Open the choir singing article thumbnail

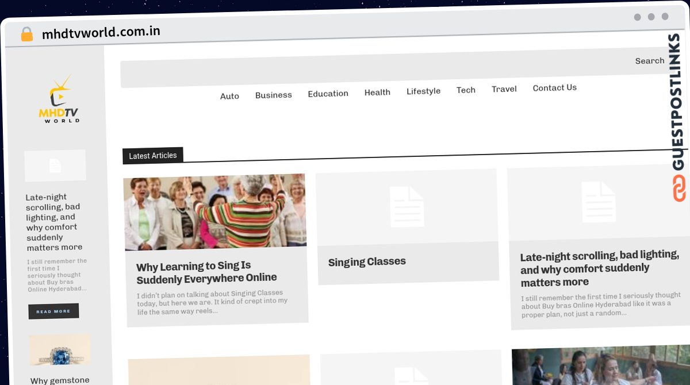215,212
